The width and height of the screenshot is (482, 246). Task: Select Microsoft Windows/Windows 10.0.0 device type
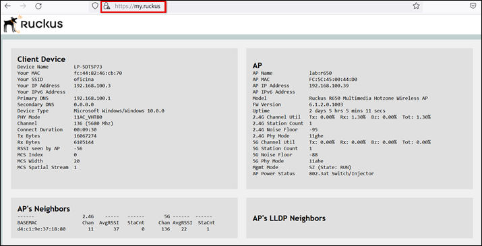click(119, 111)
